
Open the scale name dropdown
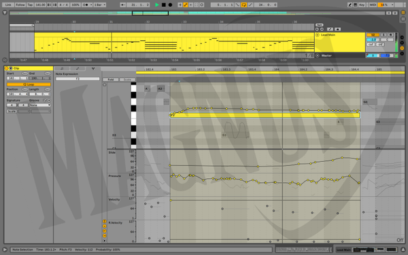point(41,112)
